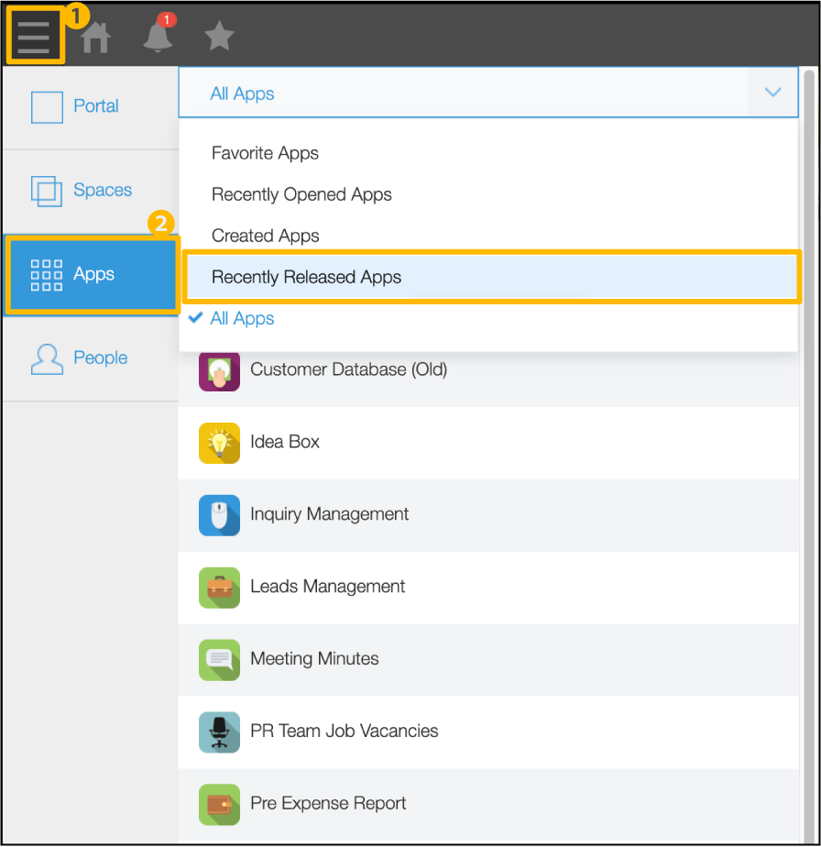This screenshot has height=847, width=821.
Task: Go to Home via house icon
Action: (x=95, y=37)
